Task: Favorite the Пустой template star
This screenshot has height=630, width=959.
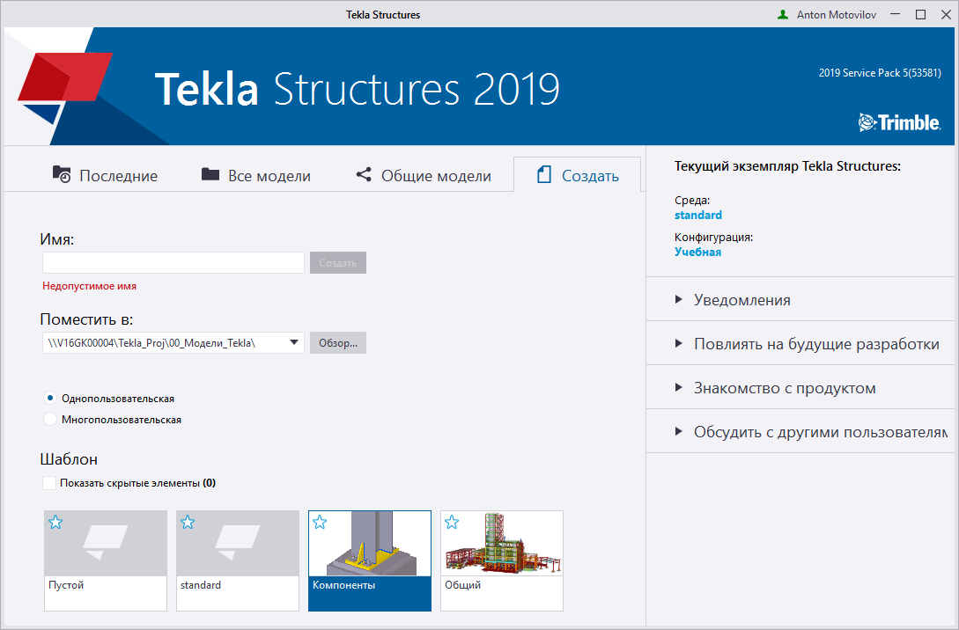Action: 55,523
